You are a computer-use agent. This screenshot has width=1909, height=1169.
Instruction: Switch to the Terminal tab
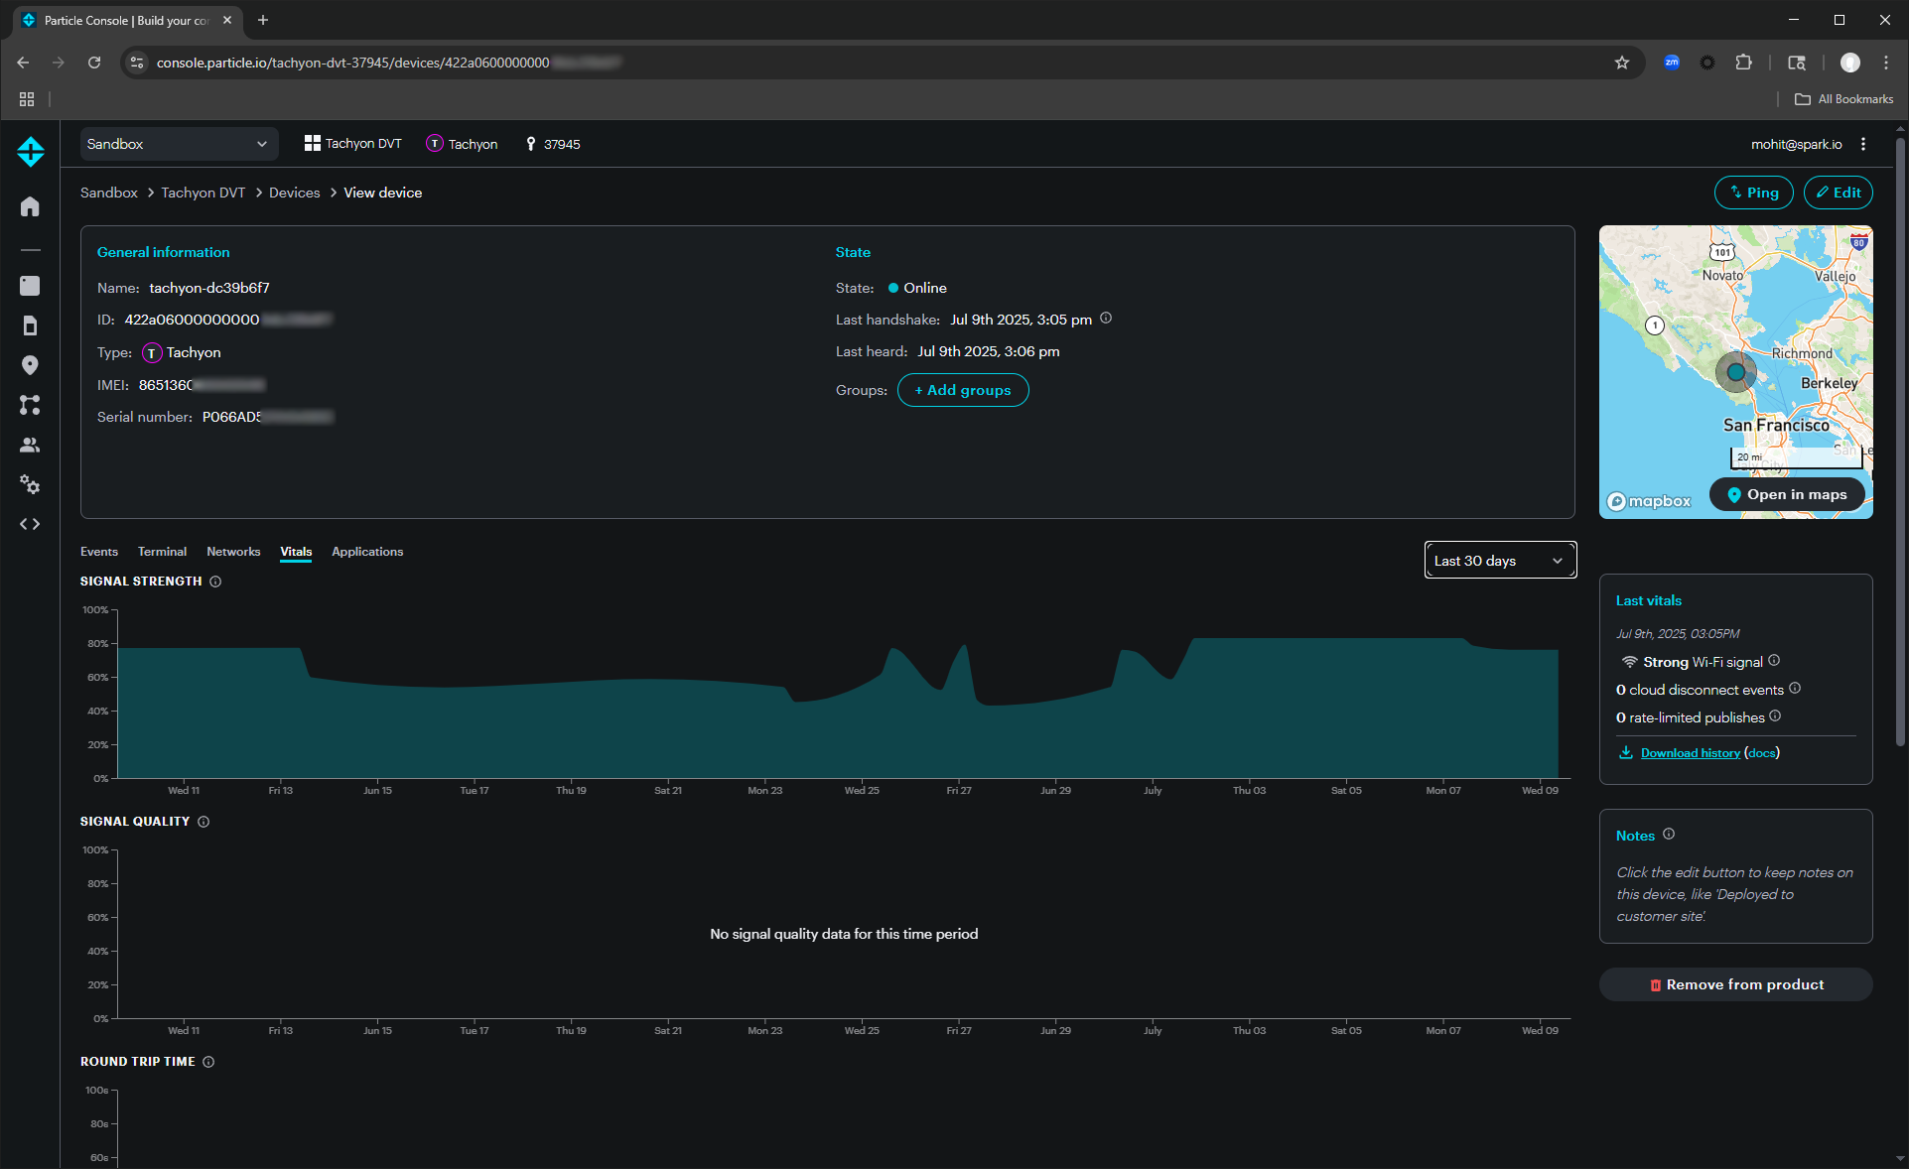click(x=162, y=552)
